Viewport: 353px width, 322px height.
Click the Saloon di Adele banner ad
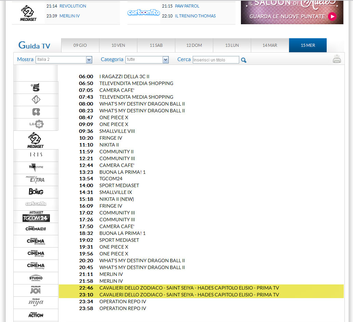pos(292,12)
